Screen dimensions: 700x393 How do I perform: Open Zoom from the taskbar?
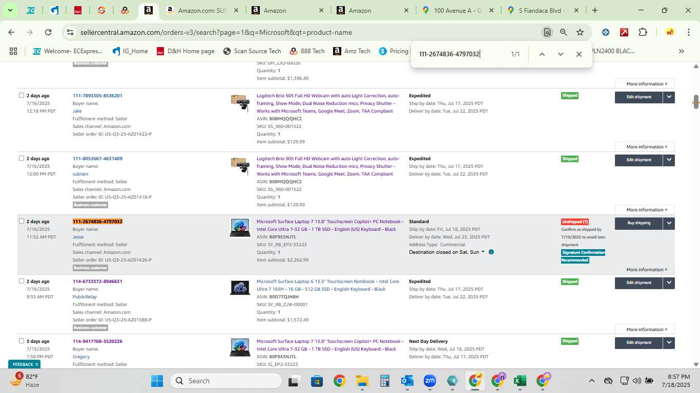click(x=429, y=381)
